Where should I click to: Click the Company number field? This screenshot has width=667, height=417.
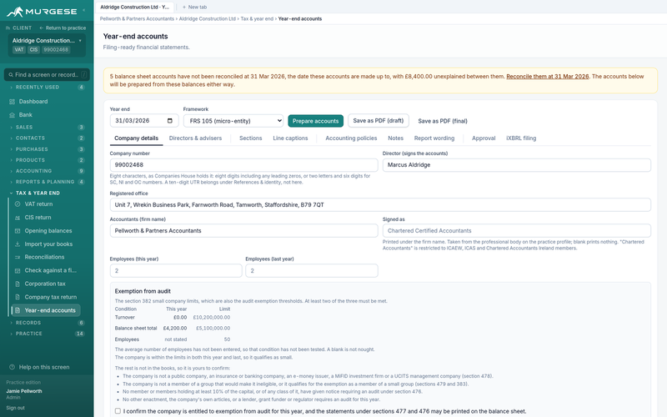[x=243, y=165]
